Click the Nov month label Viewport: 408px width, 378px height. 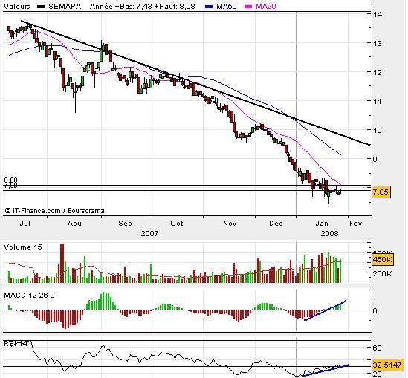click(x=230, y=224)
